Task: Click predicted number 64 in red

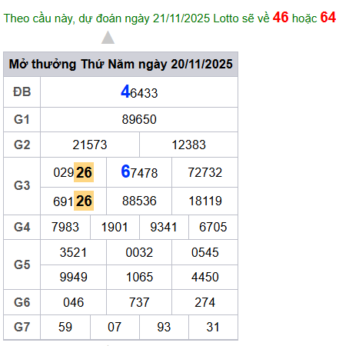Action: coord(328,18)
